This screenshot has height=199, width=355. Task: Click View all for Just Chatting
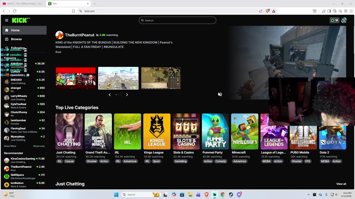[341, 184]
